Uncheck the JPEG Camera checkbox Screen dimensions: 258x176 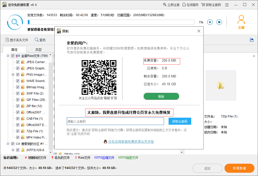tap(18, 62)
